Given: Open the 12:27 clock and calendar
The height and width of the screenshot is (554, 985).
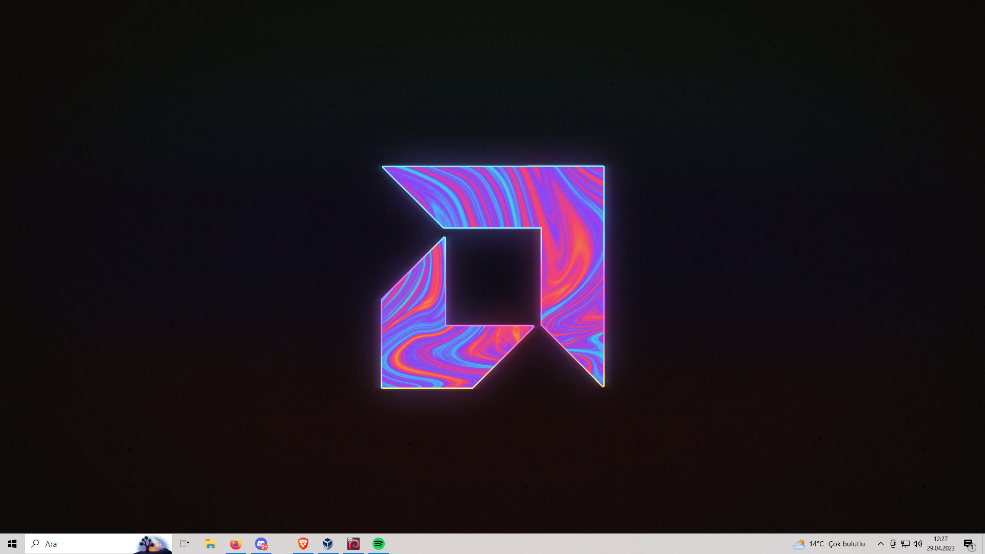Looking at the screenshot, I should pyautogui.click(x=940, y=544).
